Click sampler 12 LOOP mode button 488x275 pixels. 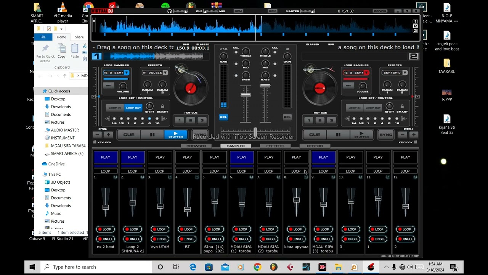(405, 171)
